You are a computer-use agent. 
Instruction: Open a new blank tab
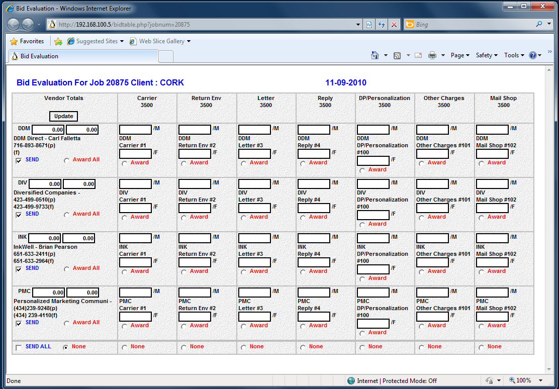[166, 57]
